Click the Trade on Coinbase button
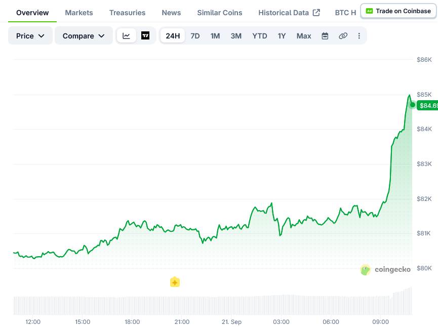The height and width of the screenshot is (327, 438). (399, 11)
